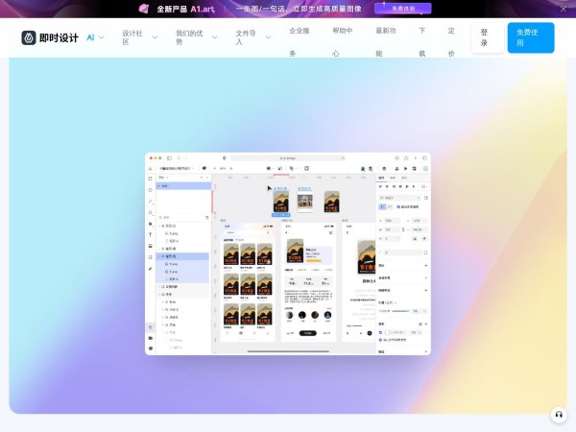576x432 pixels.
Task: Click the play preview icon in the editor mockup
Action: pos(405,168)
